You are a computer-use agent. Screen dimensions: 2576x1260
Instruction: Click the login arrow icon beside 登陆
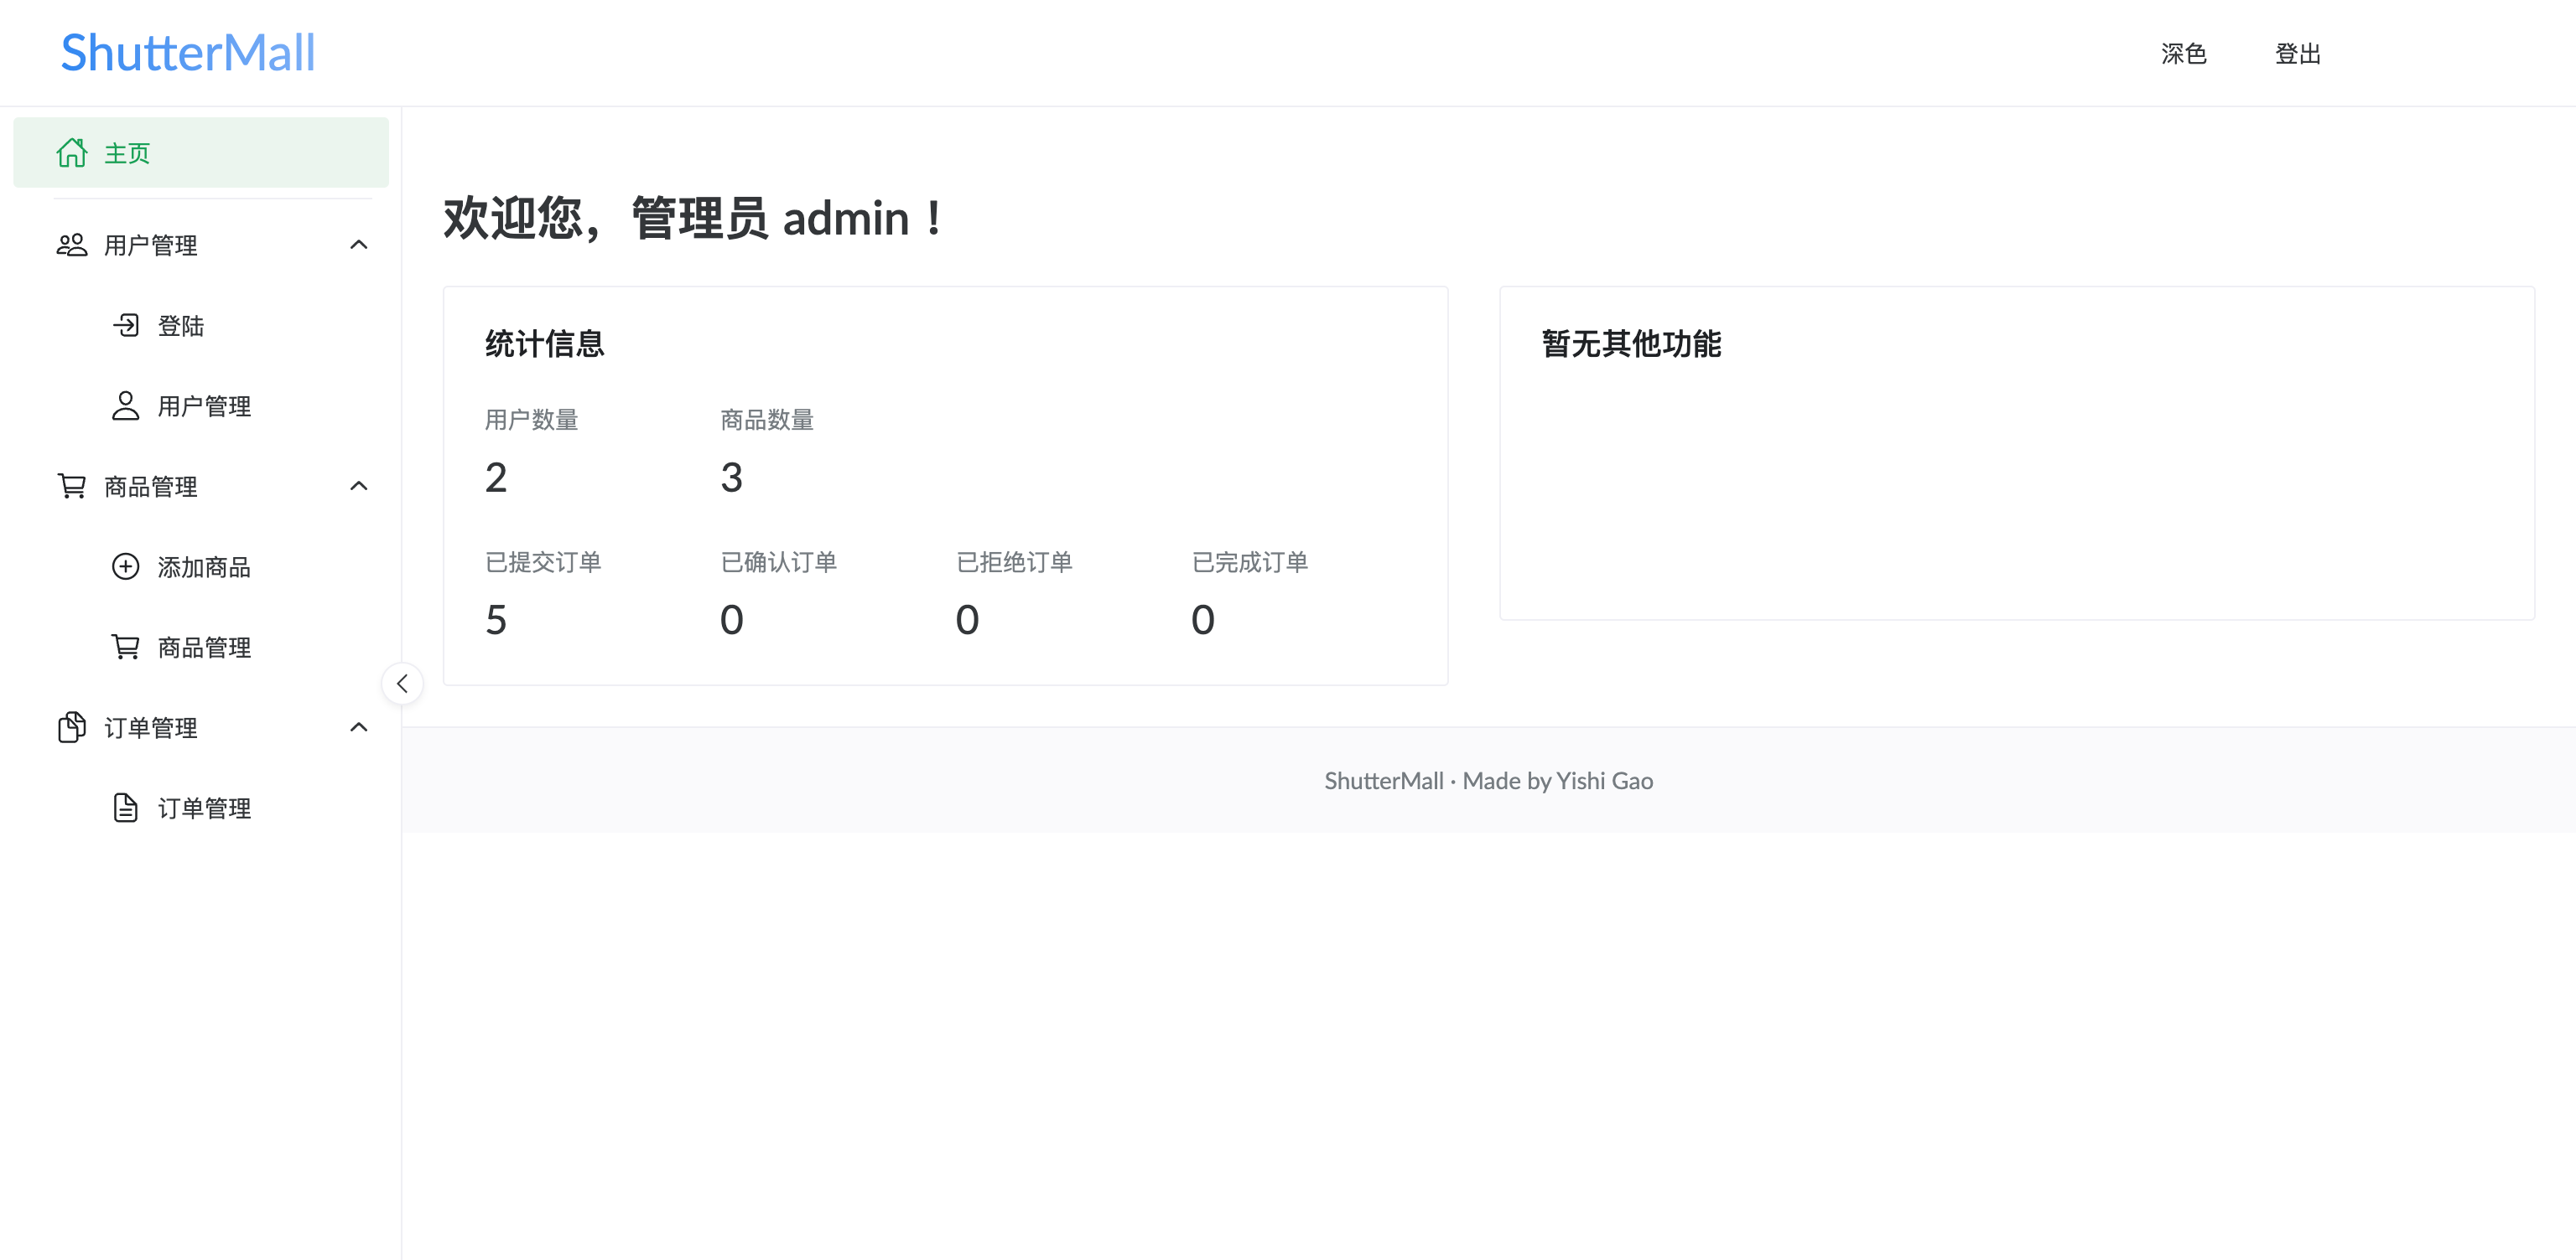point(126,325)
